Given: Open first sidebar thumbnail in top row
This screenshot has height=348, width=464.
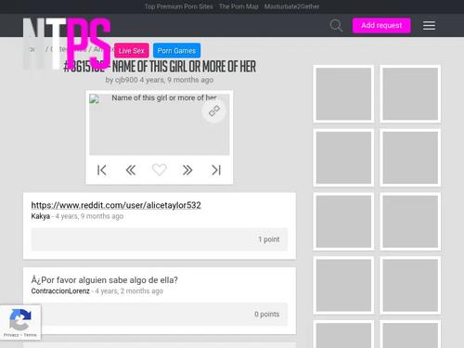Looking at the screenshot, I should pyautogui.click(x=343, y=94).
